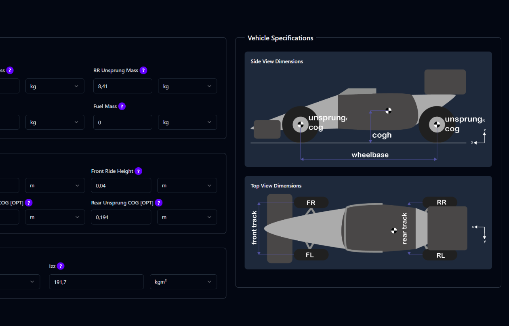Click help icon next to cut-off 'OG [OPT]' label
The height and width of the screenshot is (326, 509).
29,203
